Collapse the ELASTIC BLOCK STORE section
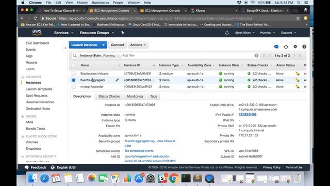The height and width of the screenshot is (186, 330). 23,136
